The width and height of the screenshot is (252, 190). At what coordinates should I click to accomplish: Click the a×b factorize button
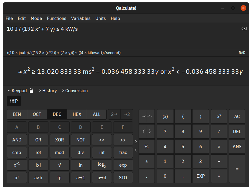point(38,177)
